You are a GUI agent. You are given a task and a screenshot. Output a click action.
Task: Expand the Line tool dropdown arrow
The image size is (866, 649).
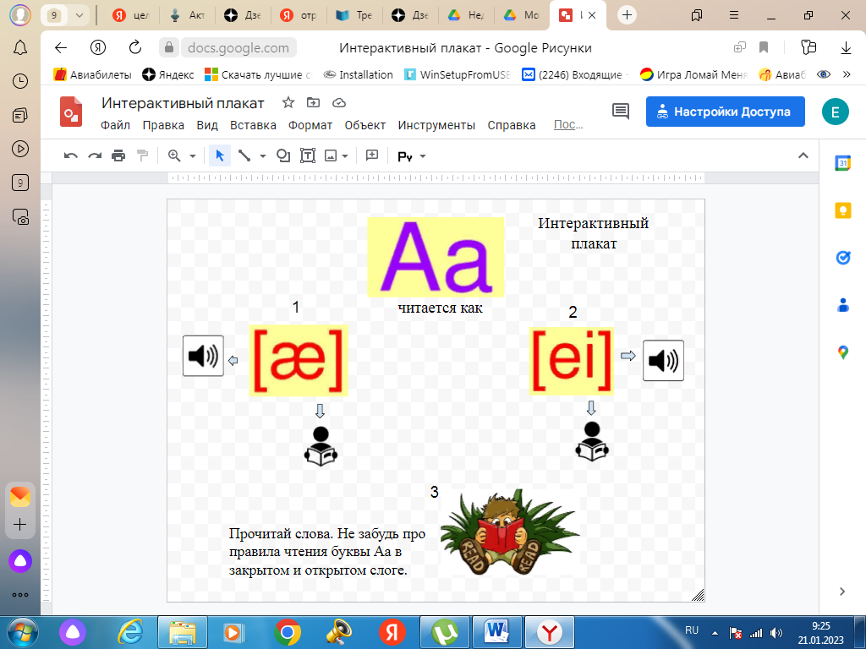click(263, 156)
